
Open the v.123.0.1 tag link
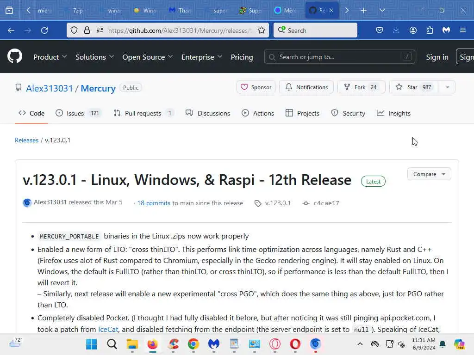pyautogui.click(x=273, y=203)
